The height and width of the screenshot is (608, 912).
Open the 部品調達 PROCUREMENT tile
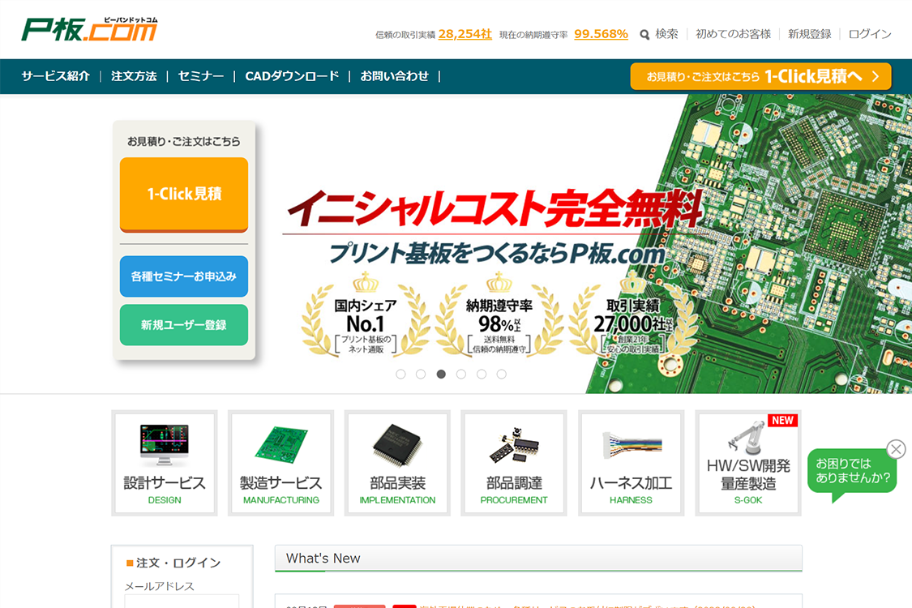point(514,463)
